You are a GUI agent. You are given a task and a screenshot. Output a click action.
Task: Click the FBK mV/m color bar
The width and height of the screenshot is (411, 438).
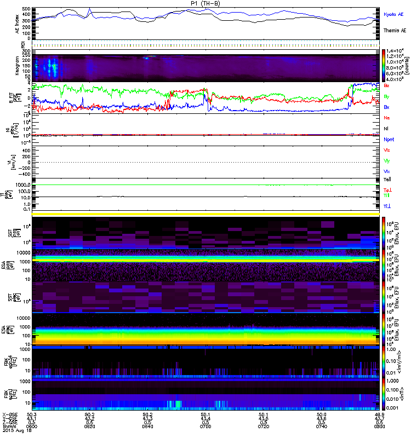click(x=384, y=362)
